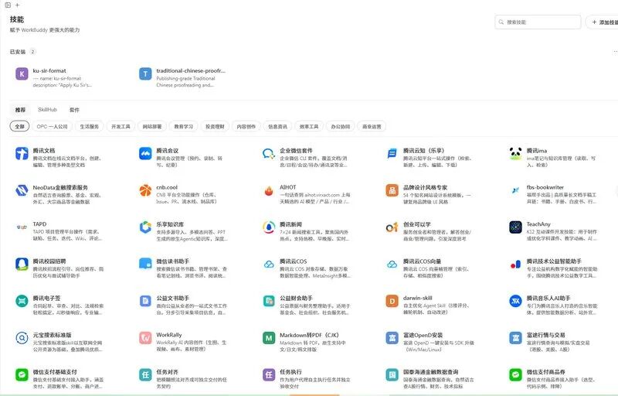Toggle the sidebar panel icon at top-left
The width and height of the screenshot is (618, 396).
pos(8,5)
